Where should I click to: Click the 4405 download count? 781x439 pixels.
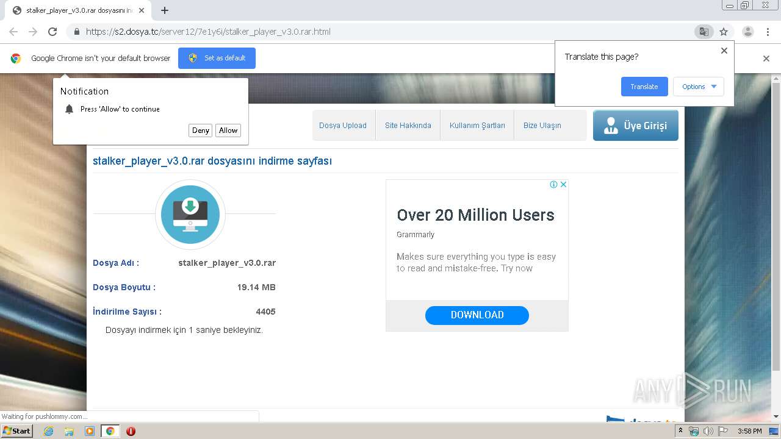pos(265,312)
